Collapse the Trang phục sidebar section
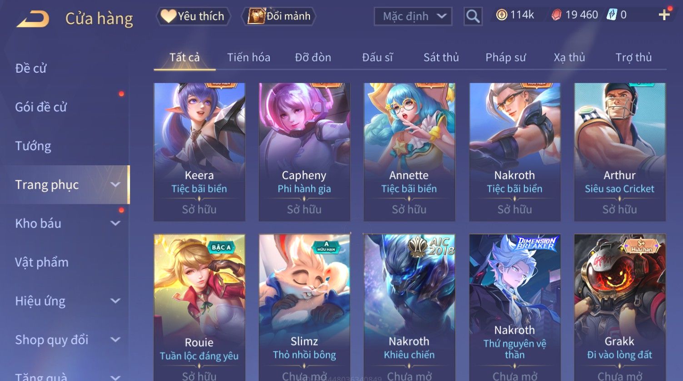Screen dimensions: 683x381 pos(115,185)
